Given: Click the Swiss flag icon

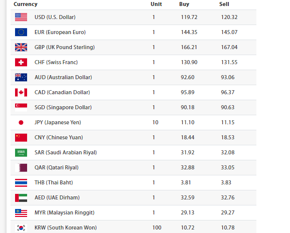Looking at the screenshot, I should tap(21, 62).
